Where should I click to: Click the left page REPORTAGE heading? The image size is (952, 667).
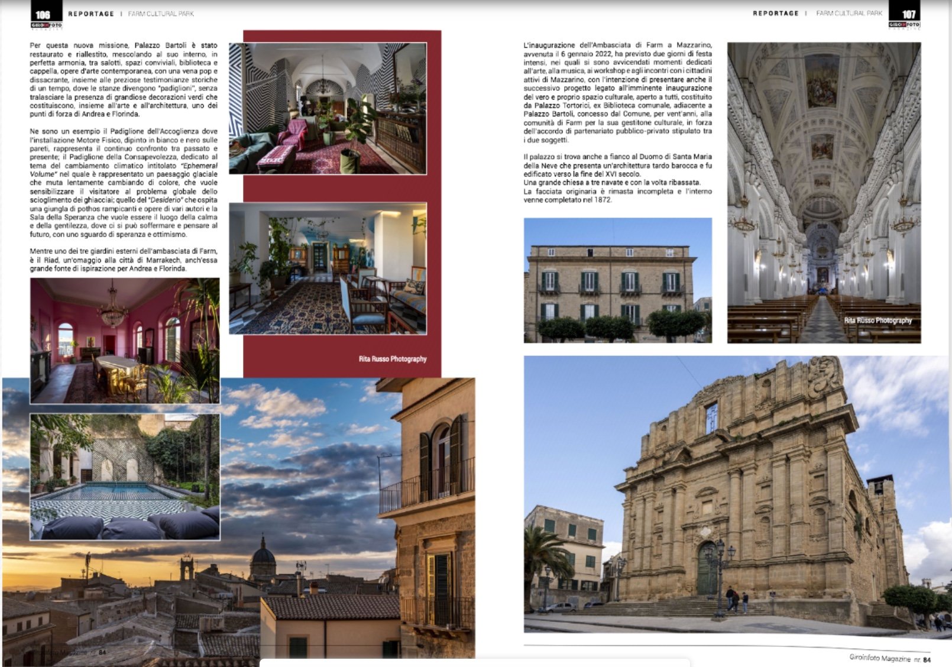pyautogui.click(x=91, y=14)
